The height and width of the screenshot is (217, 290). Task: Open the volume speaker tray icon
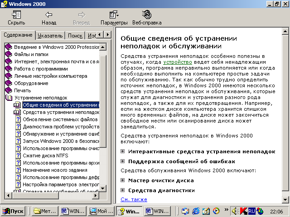point(235,211)
